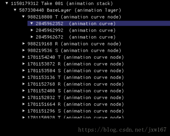The image size is (170, 136).
Task: Expand the 1781154240 T curve node arrow
Action: tap(24, 57)
